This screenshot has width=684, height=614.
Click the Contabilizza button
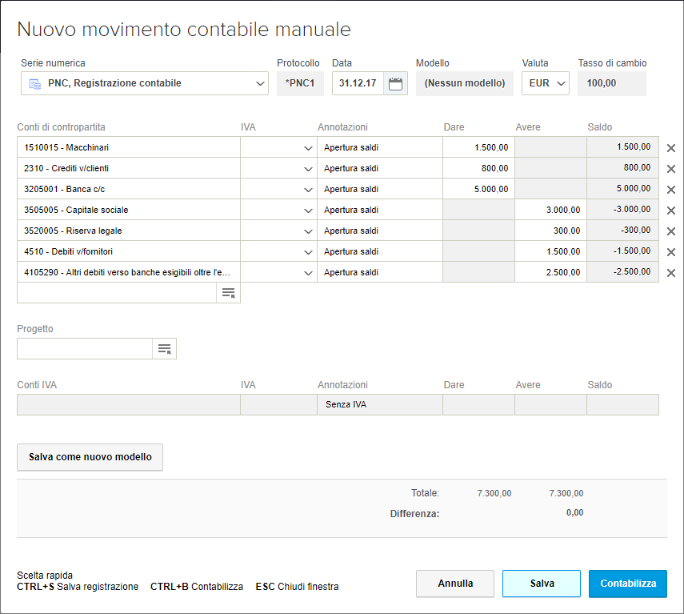click(628, 584)
